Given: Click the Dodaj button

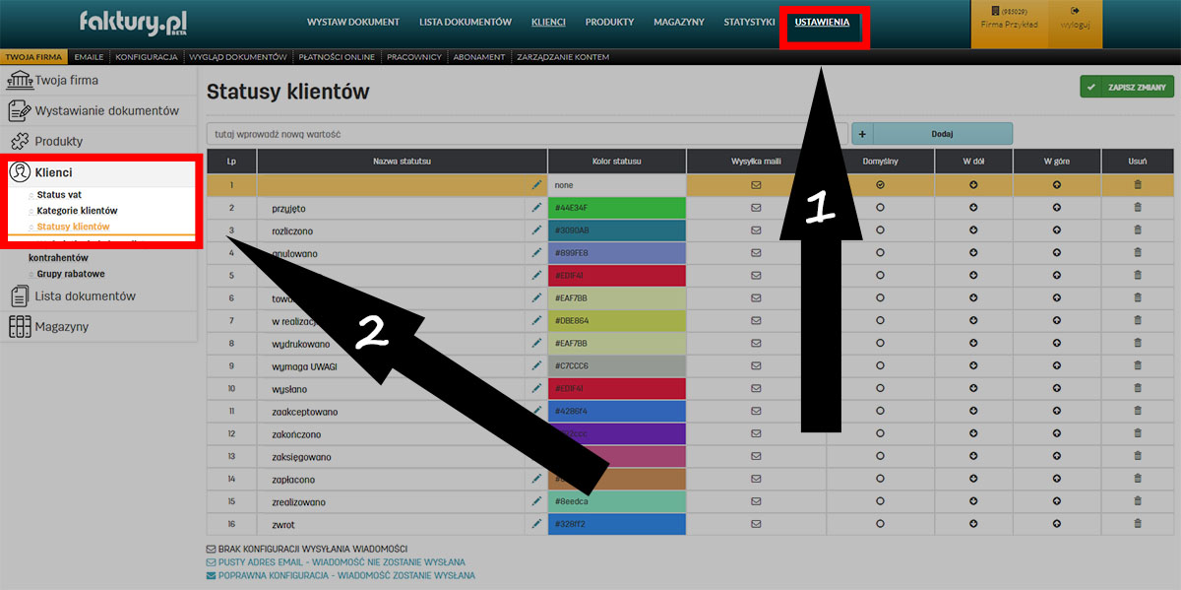Looking at the screenshot, I should pyautogui.click(x=942, y=134).
